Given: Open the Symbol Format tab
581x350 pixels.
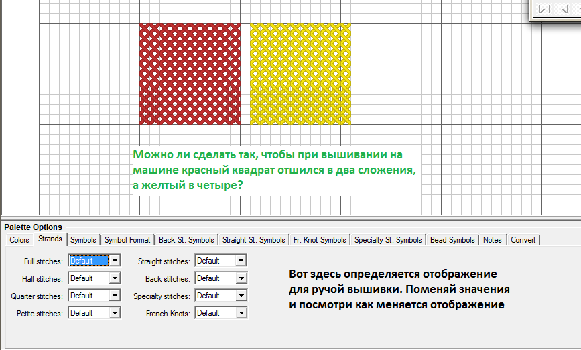Looking at the screenshot, I should pyautogui.click(x=127, y=240).
